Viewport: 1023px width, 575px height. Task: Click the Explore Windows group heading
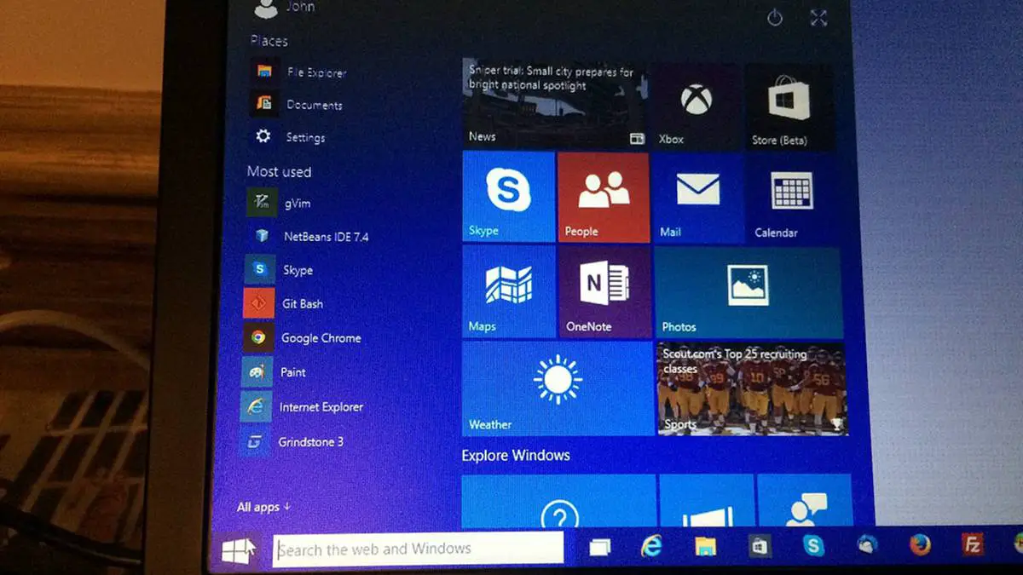point(516,455)
